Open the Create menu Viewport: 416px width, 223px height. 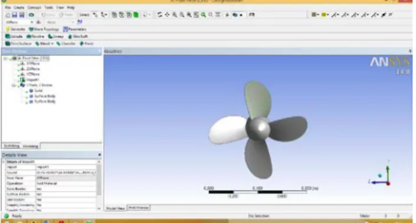tap(19, 8)
